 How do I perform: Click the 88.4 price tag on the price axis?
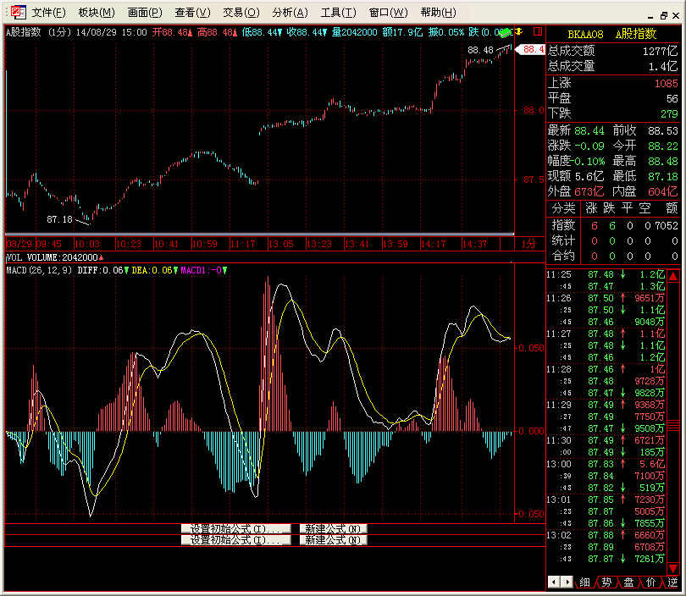[x=531, y=49]
